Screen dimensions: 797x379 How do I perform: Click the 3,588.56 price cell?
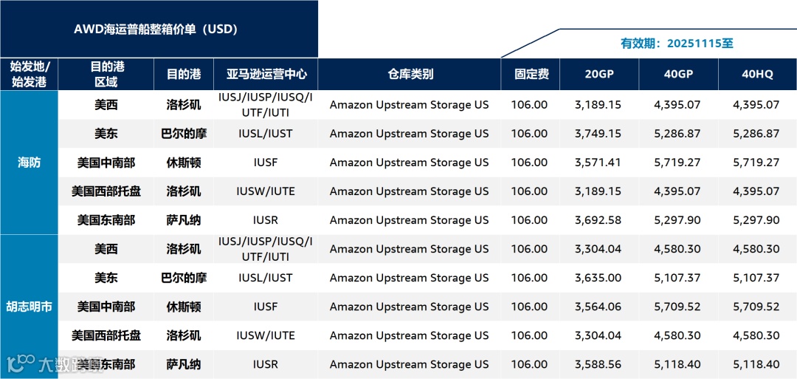tap(598, 364)
